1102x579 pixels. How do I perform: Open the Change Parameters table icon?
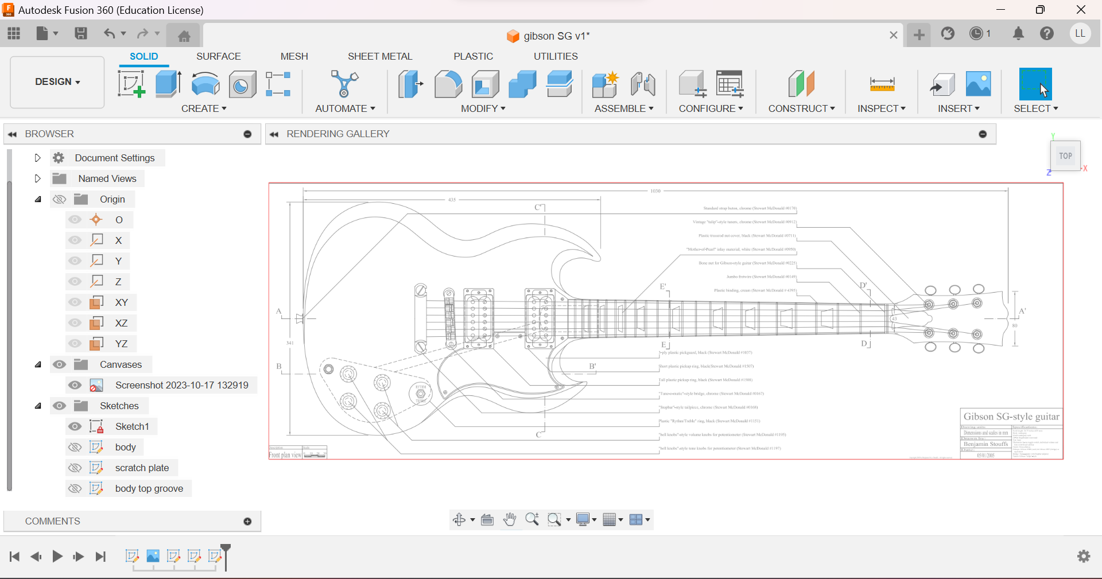[730, 84]
